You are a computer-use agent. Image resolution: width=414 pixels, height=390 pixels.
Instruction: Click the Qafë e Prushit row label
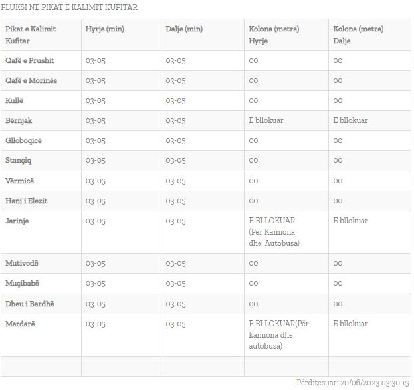[29, 60]
